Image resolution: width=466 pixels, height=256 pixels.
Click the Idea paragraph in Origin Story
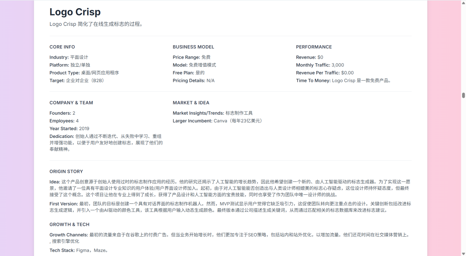pos(230,188)
